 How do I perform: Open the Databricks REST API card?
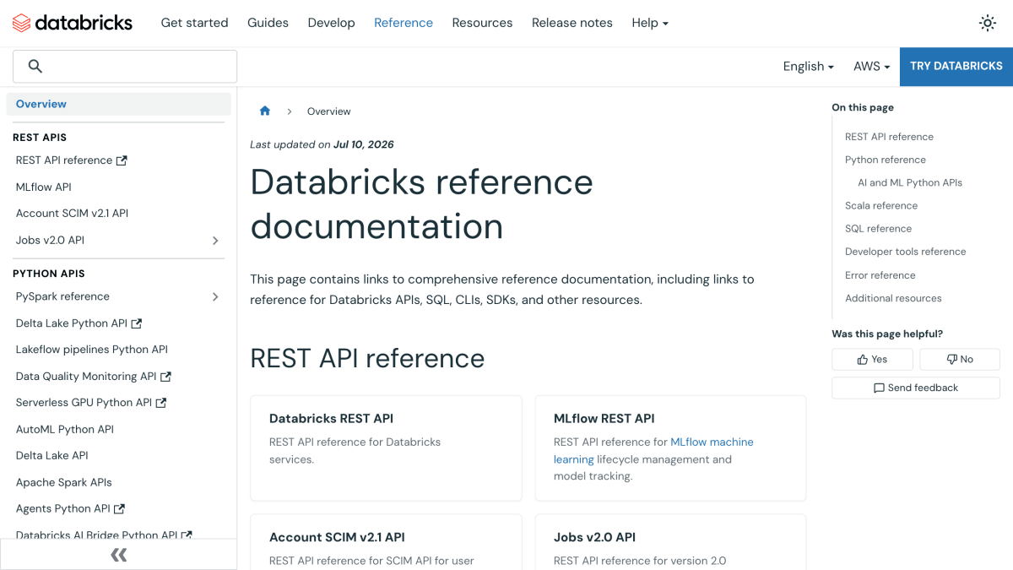pyautogui.click(x=386, y=448)
